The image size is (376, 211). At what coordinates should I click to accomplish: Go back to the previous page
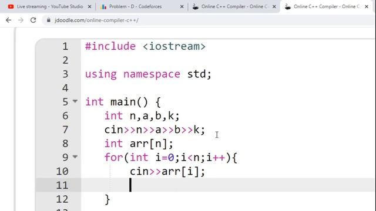(8, 21)
